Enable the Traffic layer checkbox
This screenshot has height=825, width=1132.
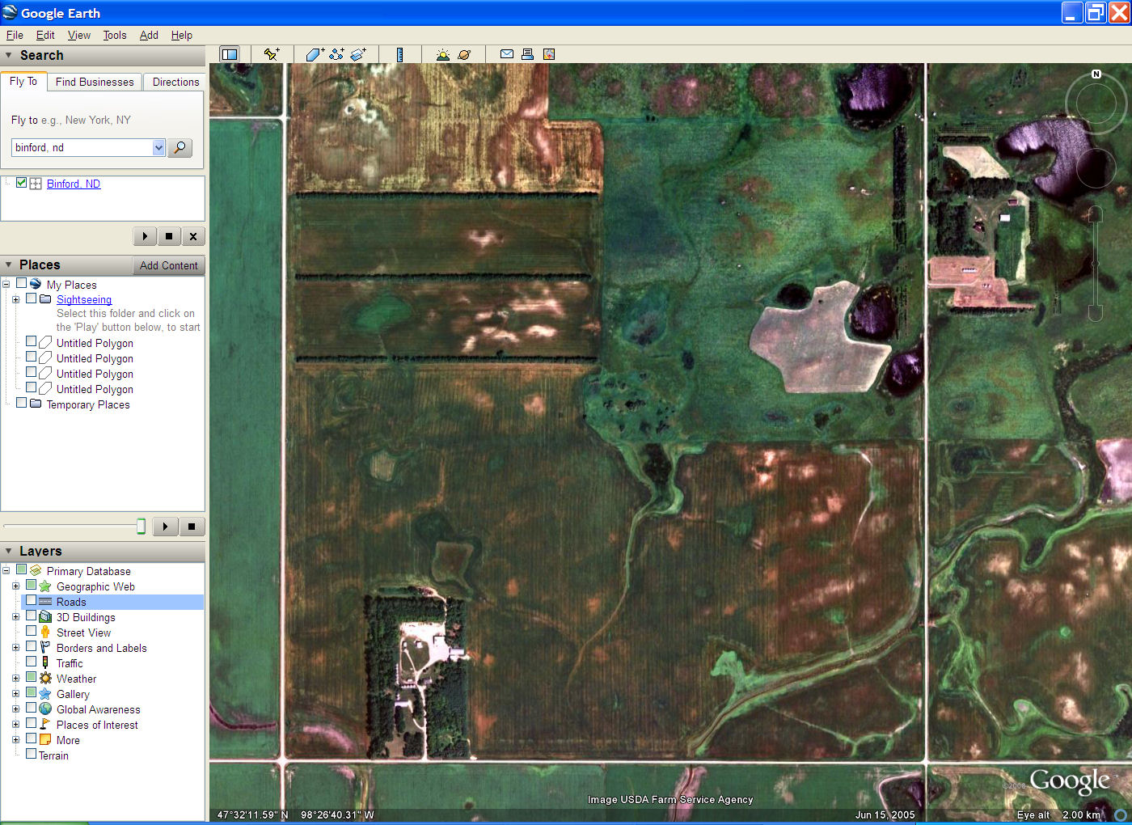31,662
